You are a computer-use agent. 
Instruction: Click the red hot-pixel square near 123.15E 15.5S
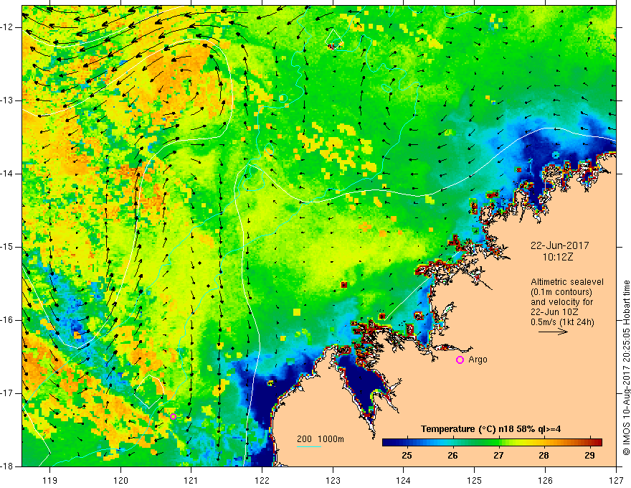pos(344,285)
